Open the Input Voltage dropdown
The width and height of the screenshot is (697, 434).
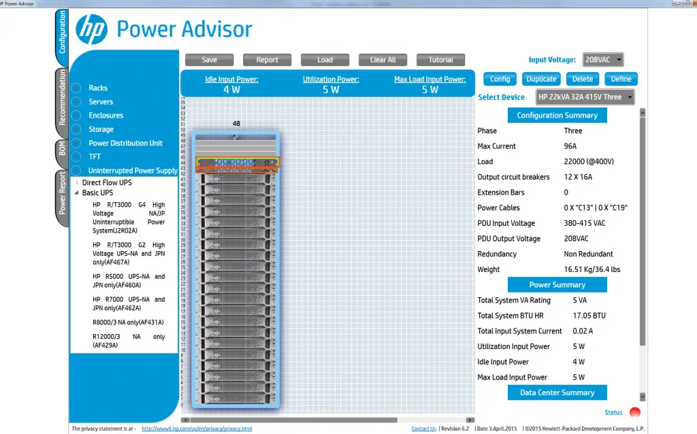pos(602,59)
